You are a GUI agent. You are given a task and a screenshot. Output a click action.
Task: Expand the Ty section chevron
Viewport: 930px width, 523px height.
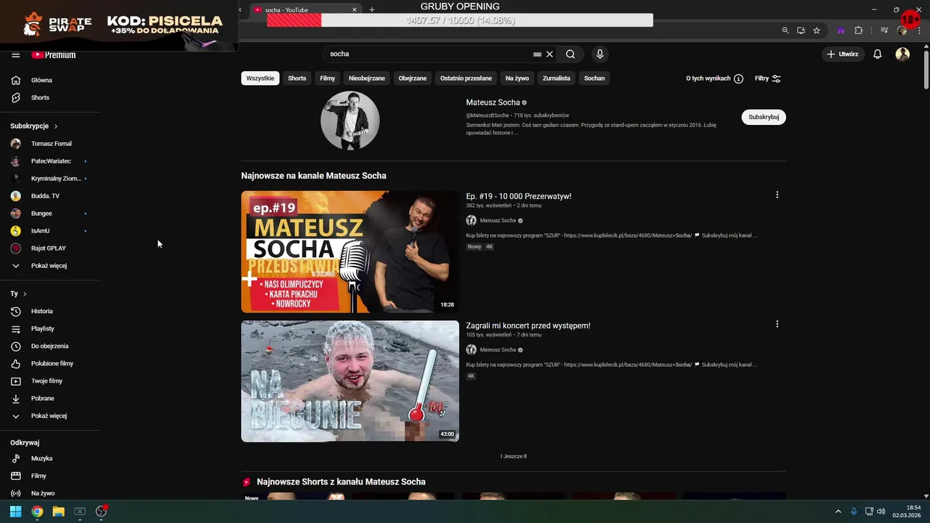(x=25, y=294)
